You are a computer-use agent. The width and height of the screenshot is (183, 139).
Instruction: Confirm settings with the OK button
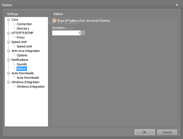point(145,132)
